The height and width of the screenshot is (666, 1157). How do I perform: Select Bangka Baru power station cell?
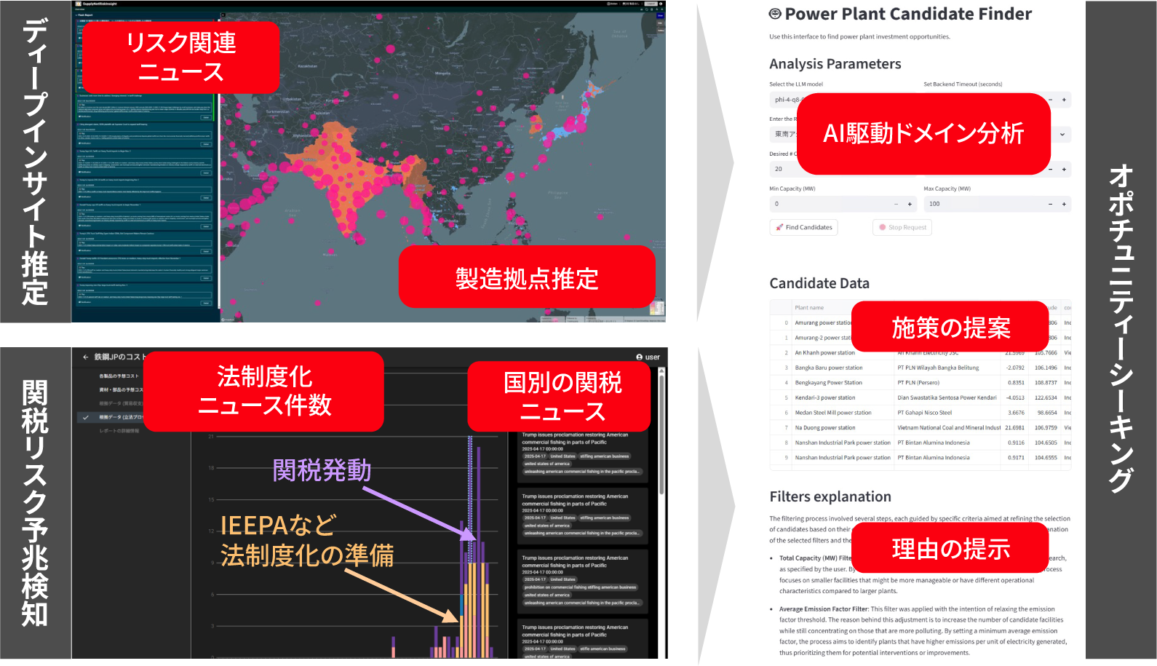pyautogui.click(x=843, y=368)
